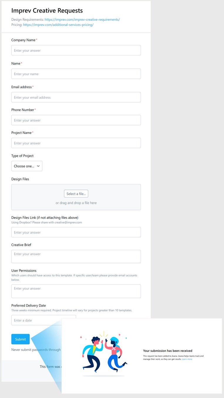This screenshot has height=398, width=224.
Task: Click the drag and drop file area
Action: (x=76, y=197)
